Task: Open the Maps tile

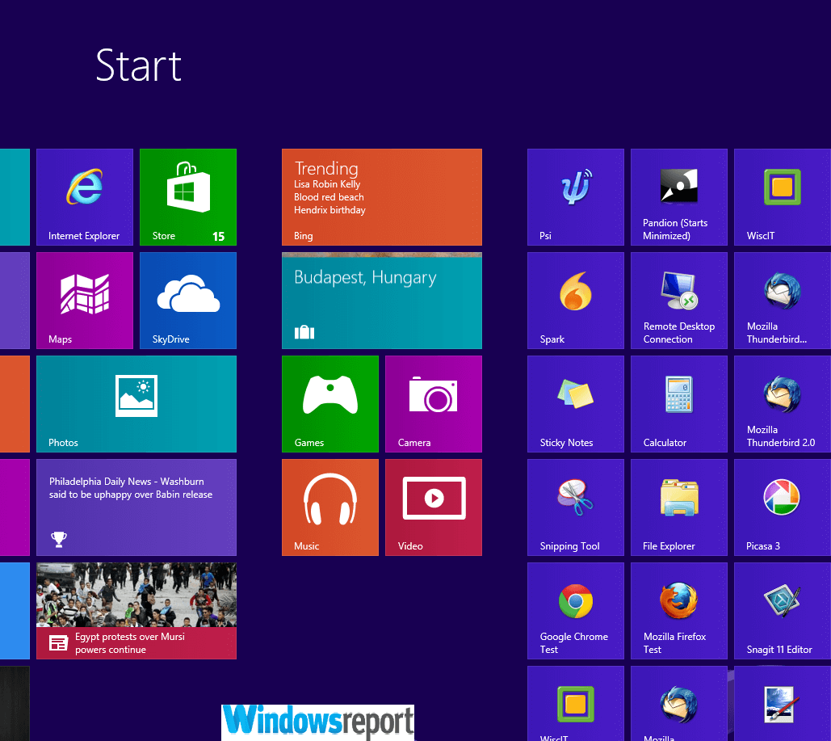Action: point(85,301)
